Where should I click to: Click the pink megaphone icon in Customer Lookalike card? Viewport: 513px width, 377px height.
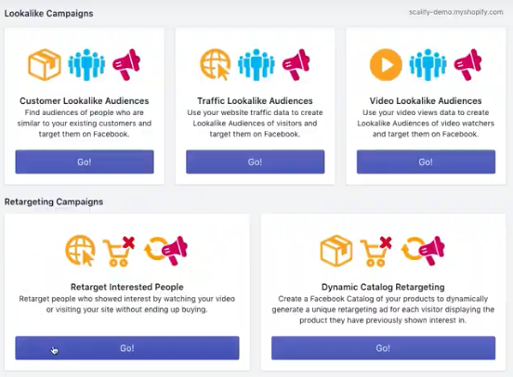[126, 64]
